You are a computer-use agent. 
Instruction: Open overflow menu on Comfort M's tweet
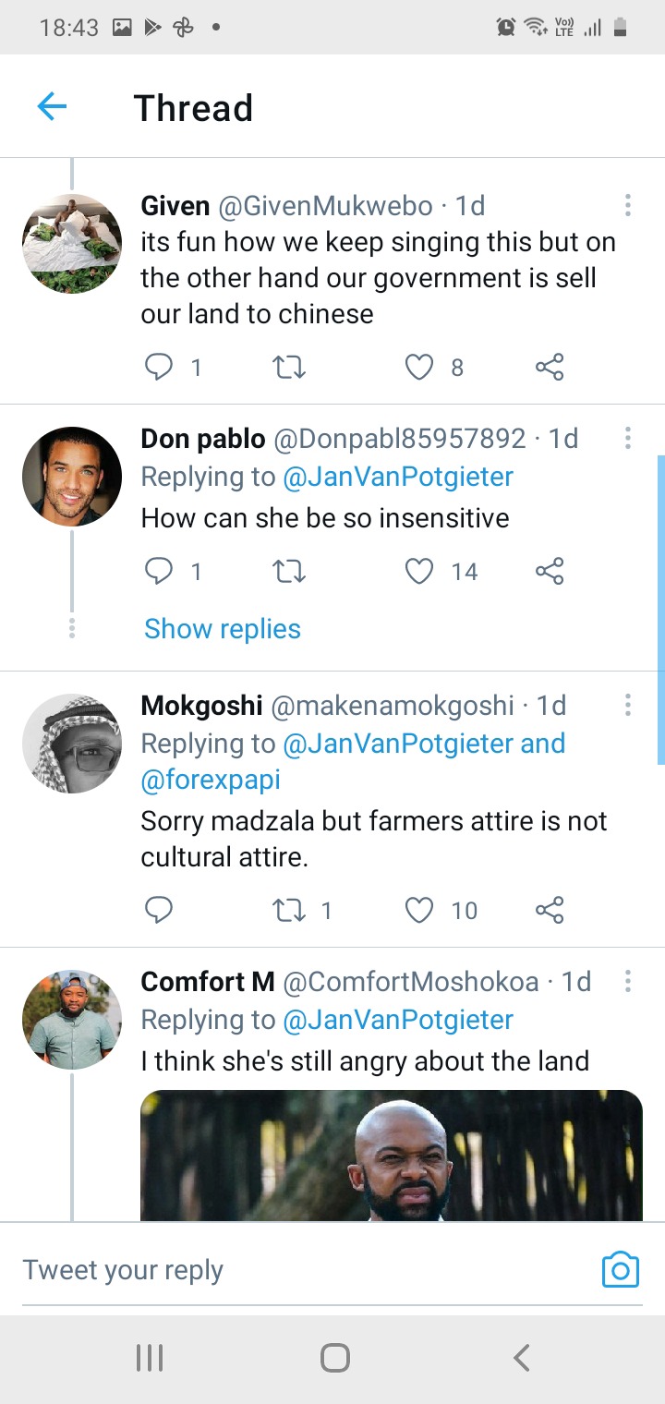click(627, 981)
